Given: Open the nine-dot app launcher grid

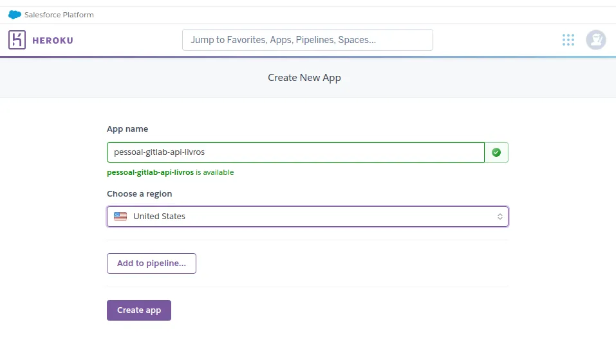Looking at the screenshot, I should tap(568, 40).
